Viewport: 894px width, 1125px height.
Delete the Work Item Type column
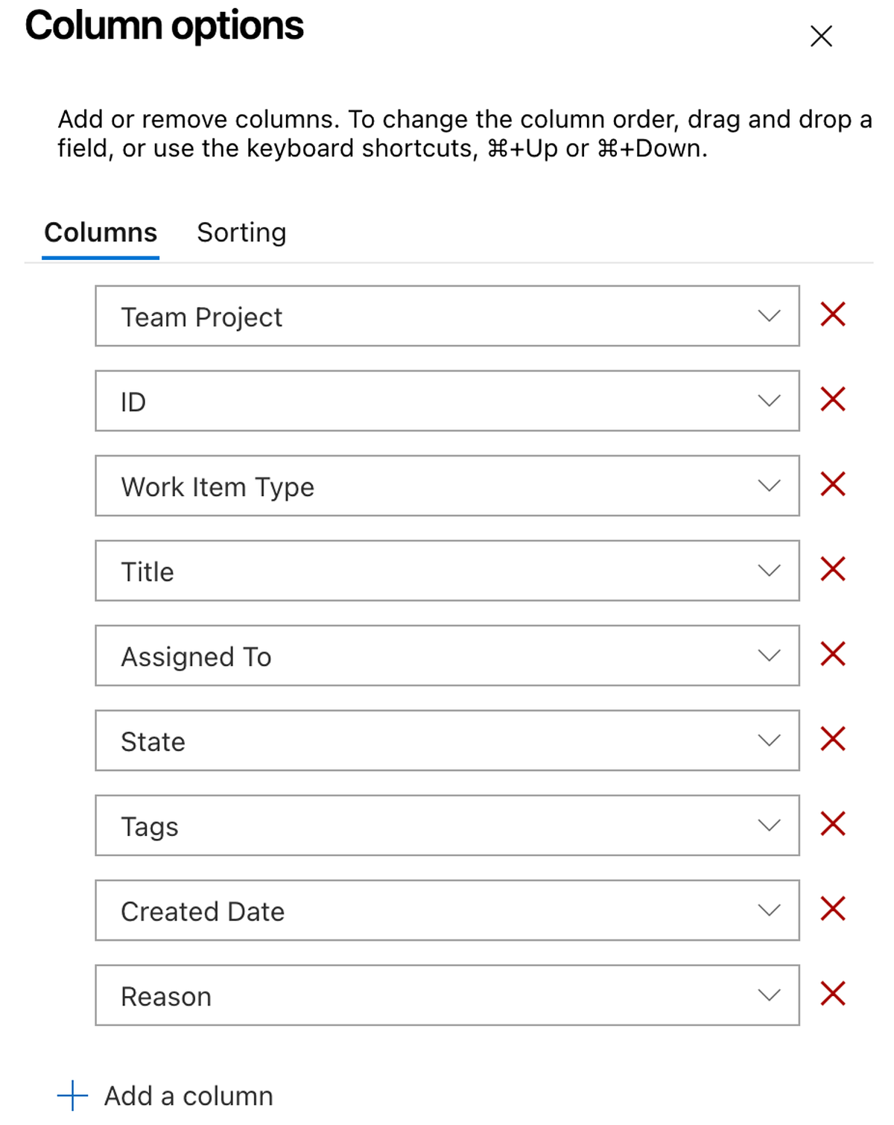click(x=832, y=484)
